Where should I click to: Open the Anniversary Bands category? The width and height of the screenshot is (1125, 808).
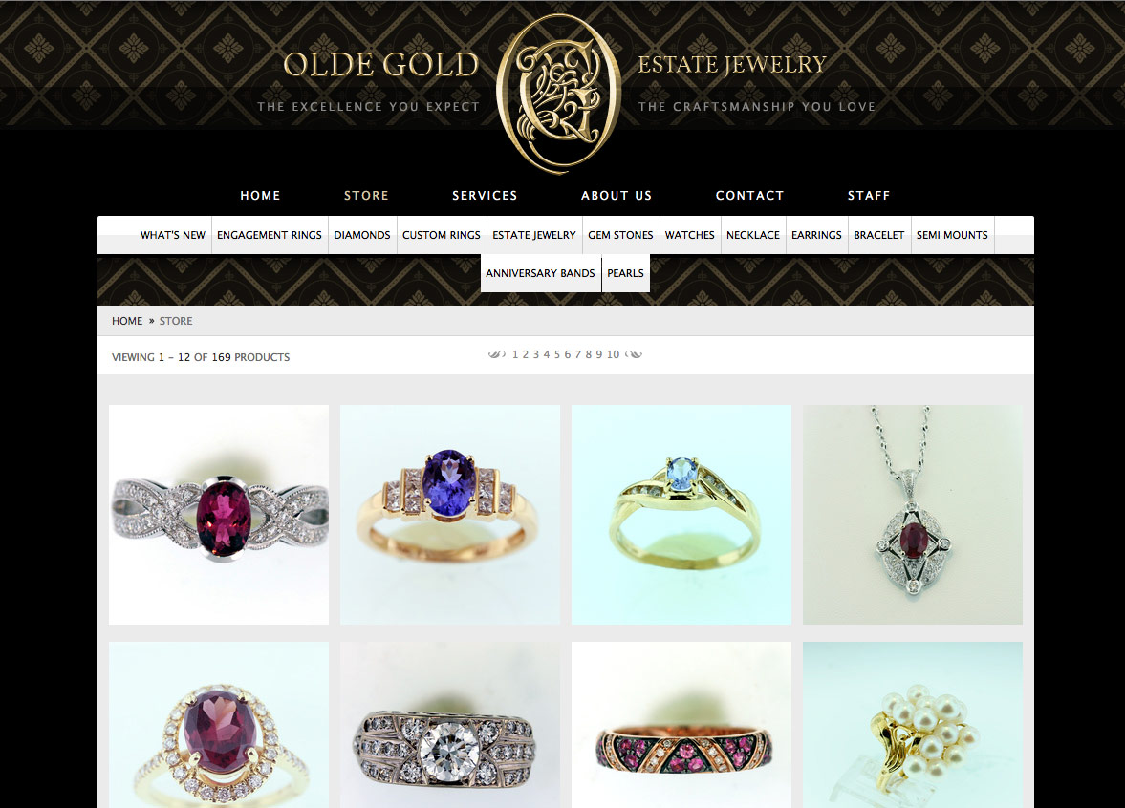coord(540,273)
